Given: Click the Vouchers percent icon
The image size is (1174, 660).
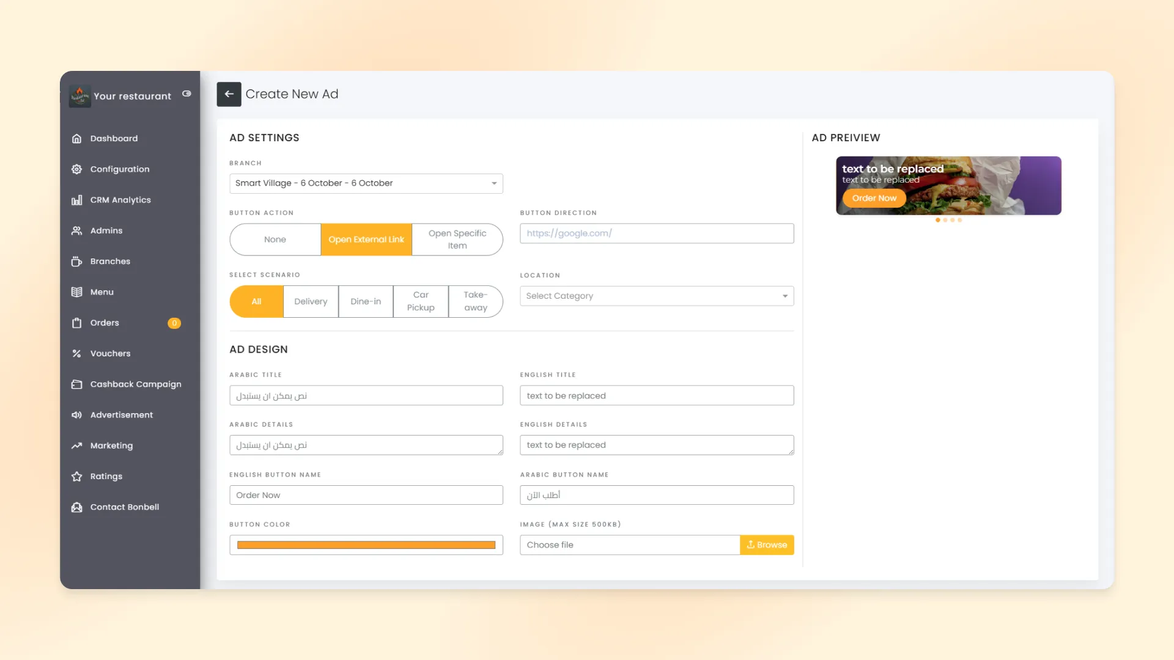Looking at the screenshot, I should pos(76,353).
